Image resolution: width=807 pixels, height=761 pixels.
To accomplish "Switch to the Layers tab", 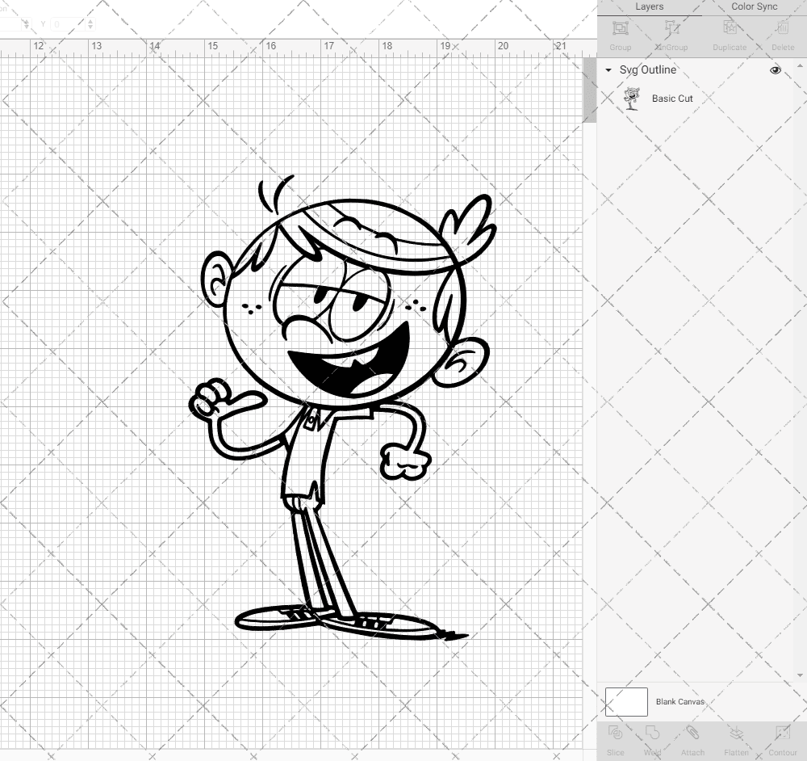I will (649, 6).
